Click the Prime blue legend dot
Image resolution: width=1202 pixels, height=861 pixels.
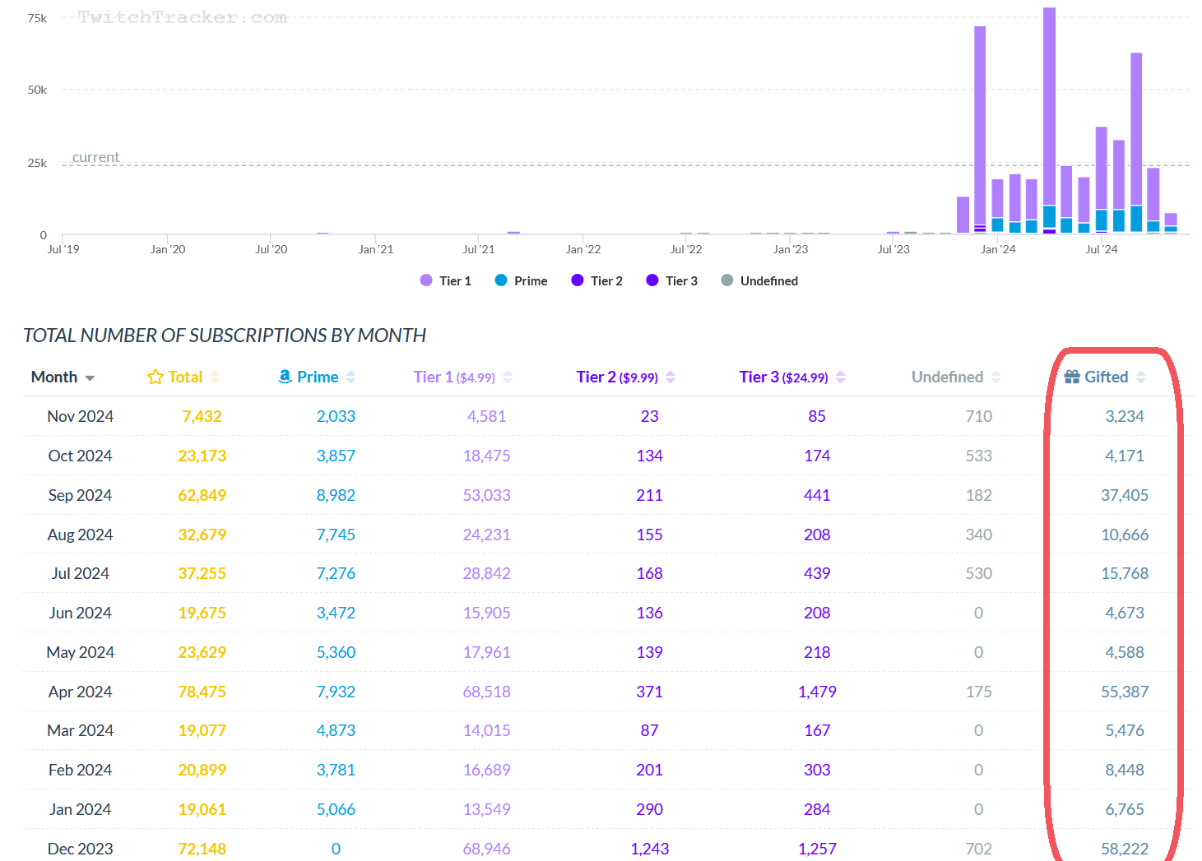[501, 280]
